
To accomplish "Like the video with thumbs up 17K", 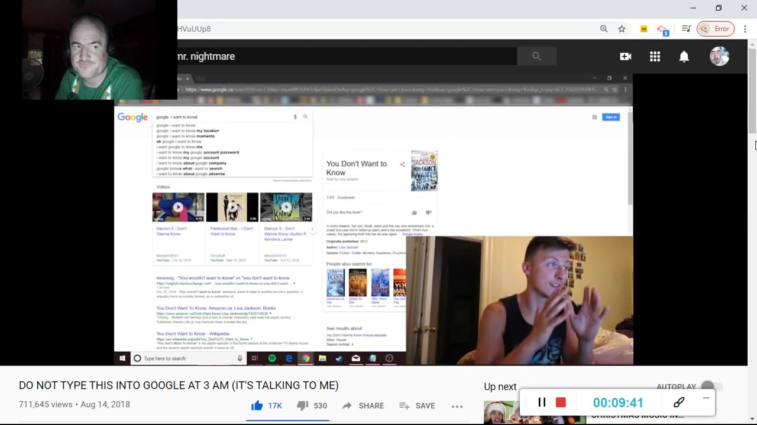I will pos(266,406).
